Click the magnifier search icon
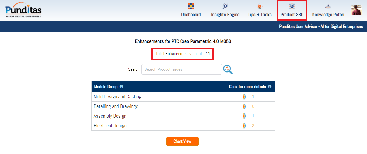The height and width of the screenshot is (154, 367). pos(228,69)
